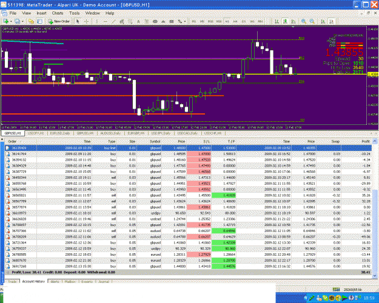This screenshot has height=303, width=379.
Task: Open the Charts menu
Action: 58,13
